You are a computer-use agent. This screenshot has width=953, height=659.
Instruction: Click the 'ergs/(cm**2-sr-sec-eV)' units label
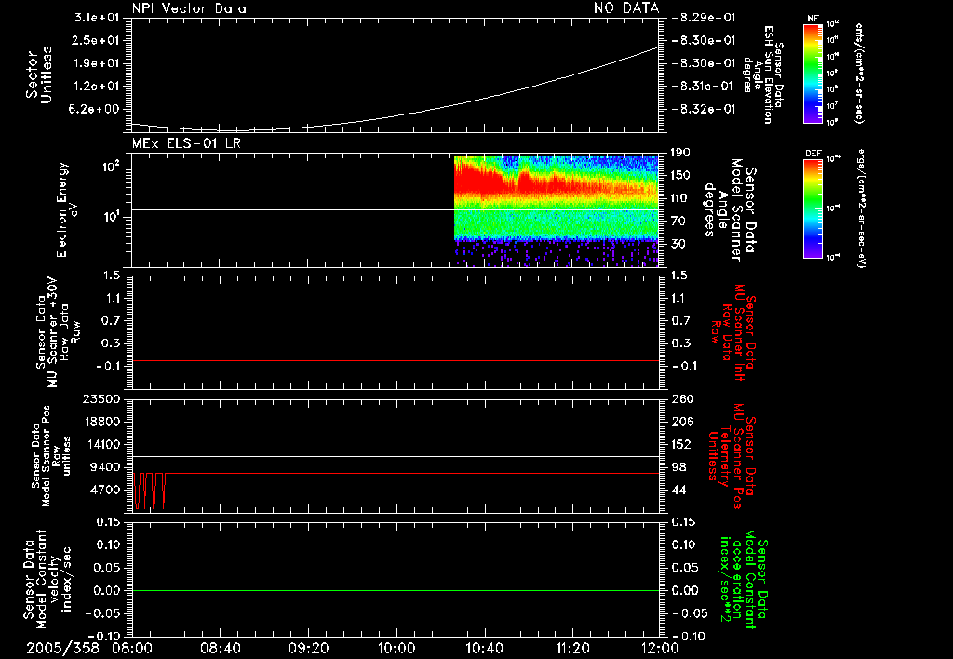click(x=862, y=208)
